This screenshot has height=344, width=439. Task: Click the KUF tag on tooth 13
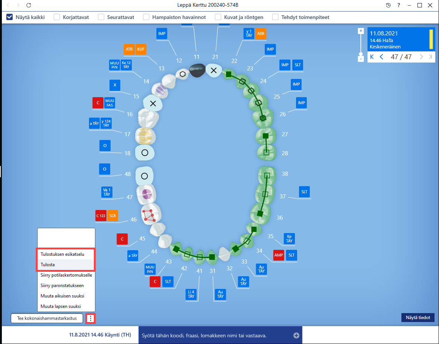pos(141,49)
